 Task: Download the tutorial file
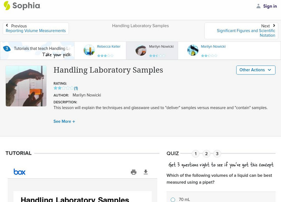coord(146,172)
